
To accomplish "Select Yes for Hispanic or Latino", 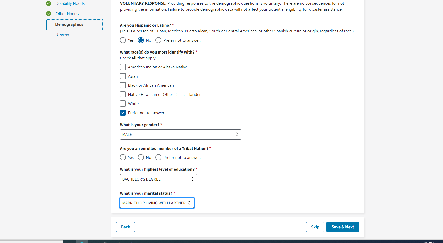I will click(x=123, y=40).
